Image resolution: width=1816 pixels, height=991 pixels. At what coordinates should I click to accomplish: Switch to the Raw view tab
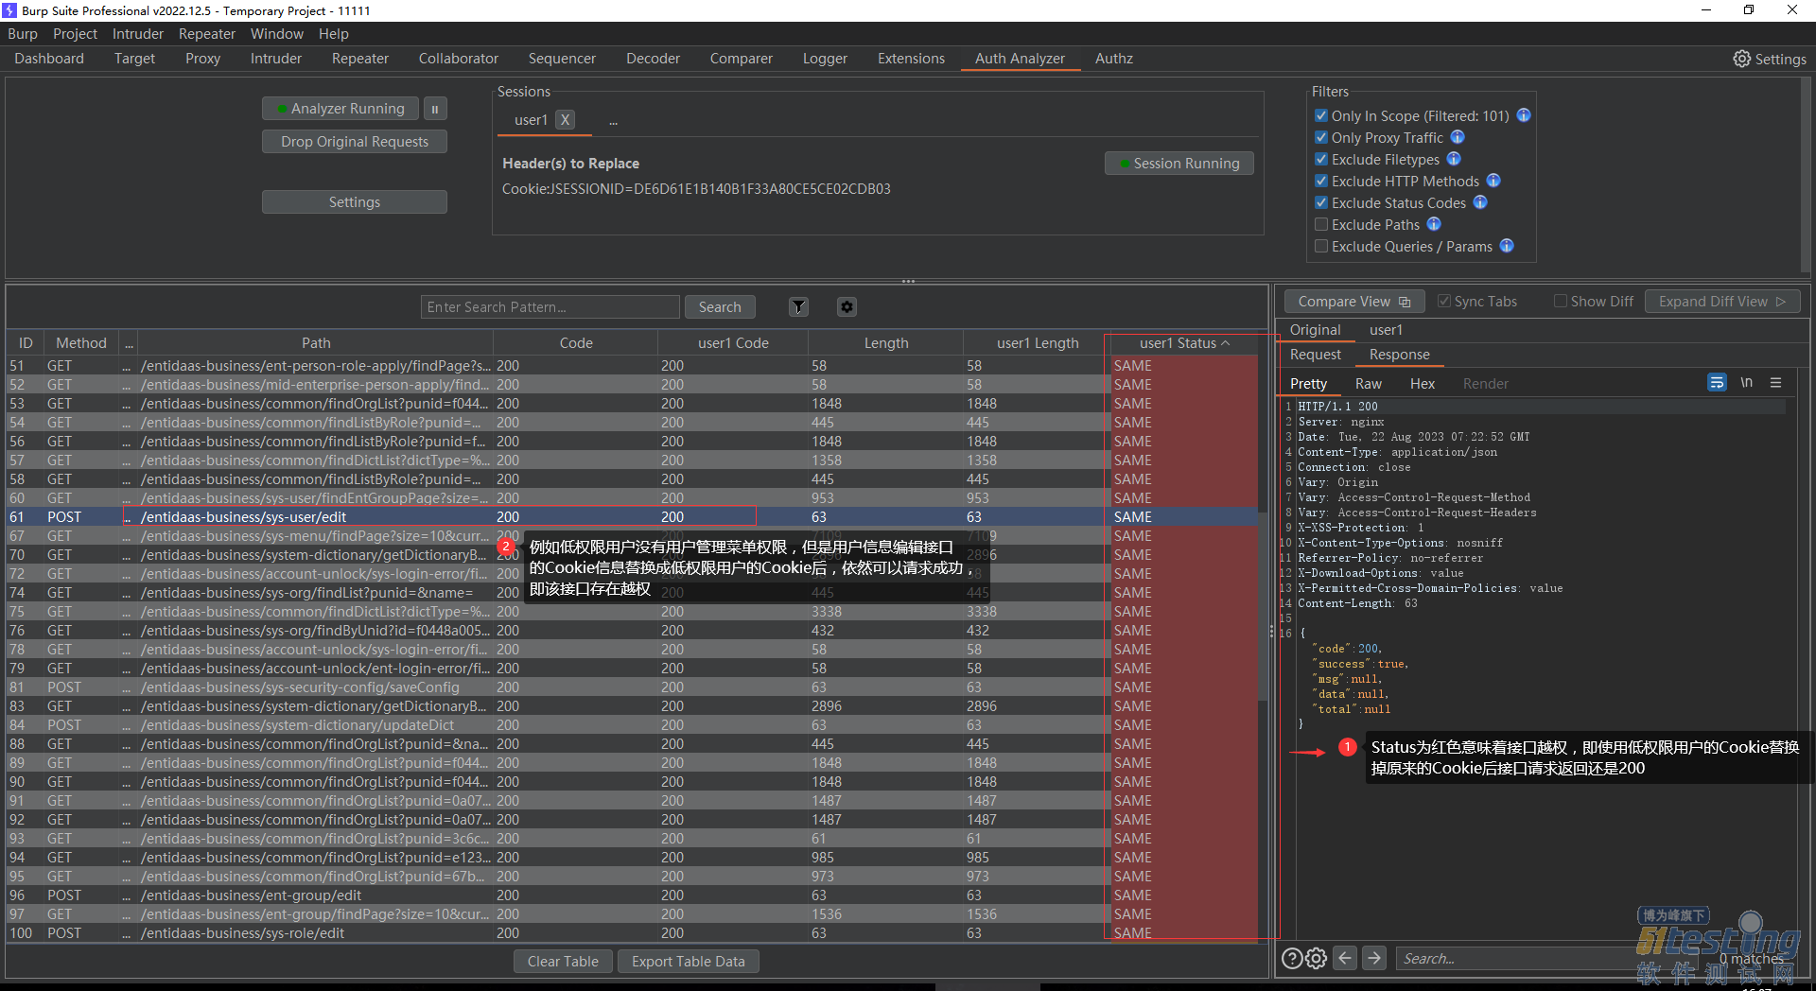pos(1368,384)
